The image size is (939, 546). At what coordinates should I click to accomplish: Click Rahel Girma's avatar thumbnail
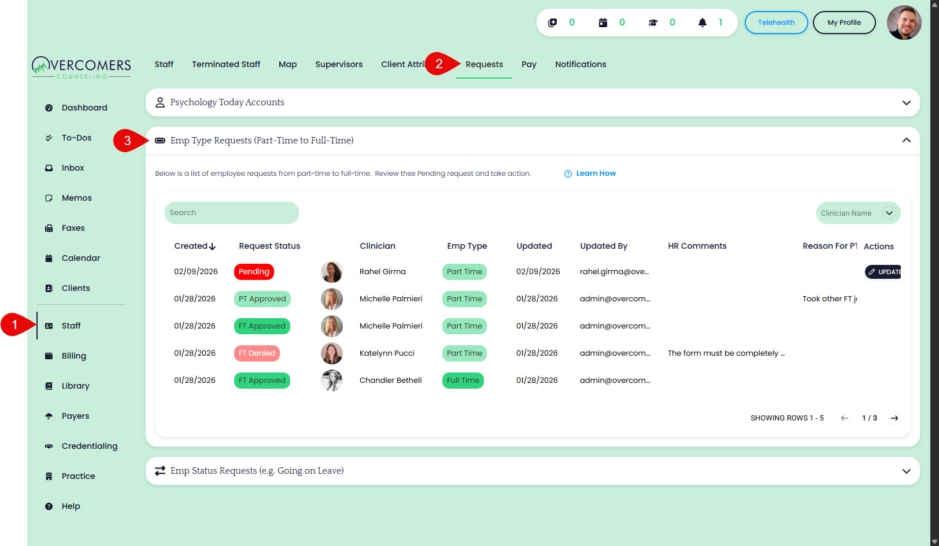click(x=332, y=272)
